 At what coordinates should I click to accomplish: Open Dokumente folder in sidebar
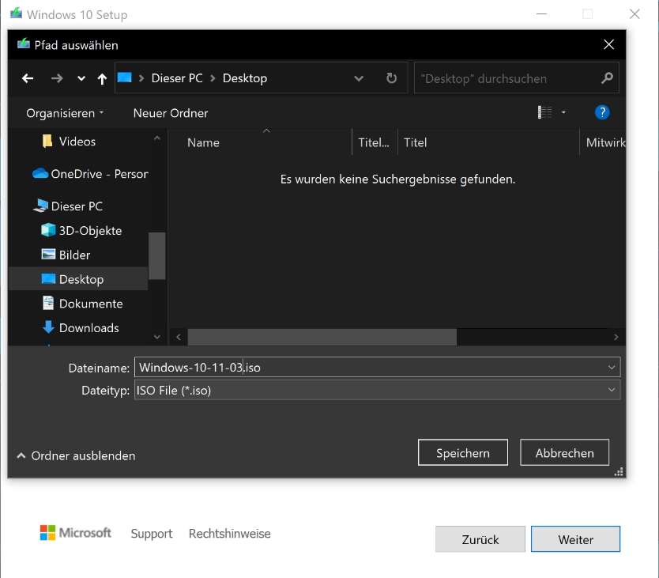pyautogui.click(x=82, y=304)
